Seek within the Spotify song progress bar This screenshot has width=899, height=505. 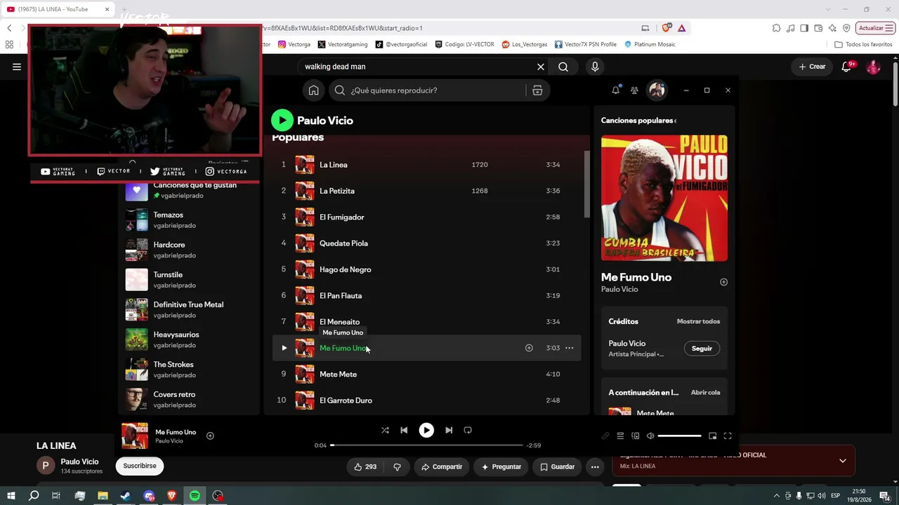point(426,445)
